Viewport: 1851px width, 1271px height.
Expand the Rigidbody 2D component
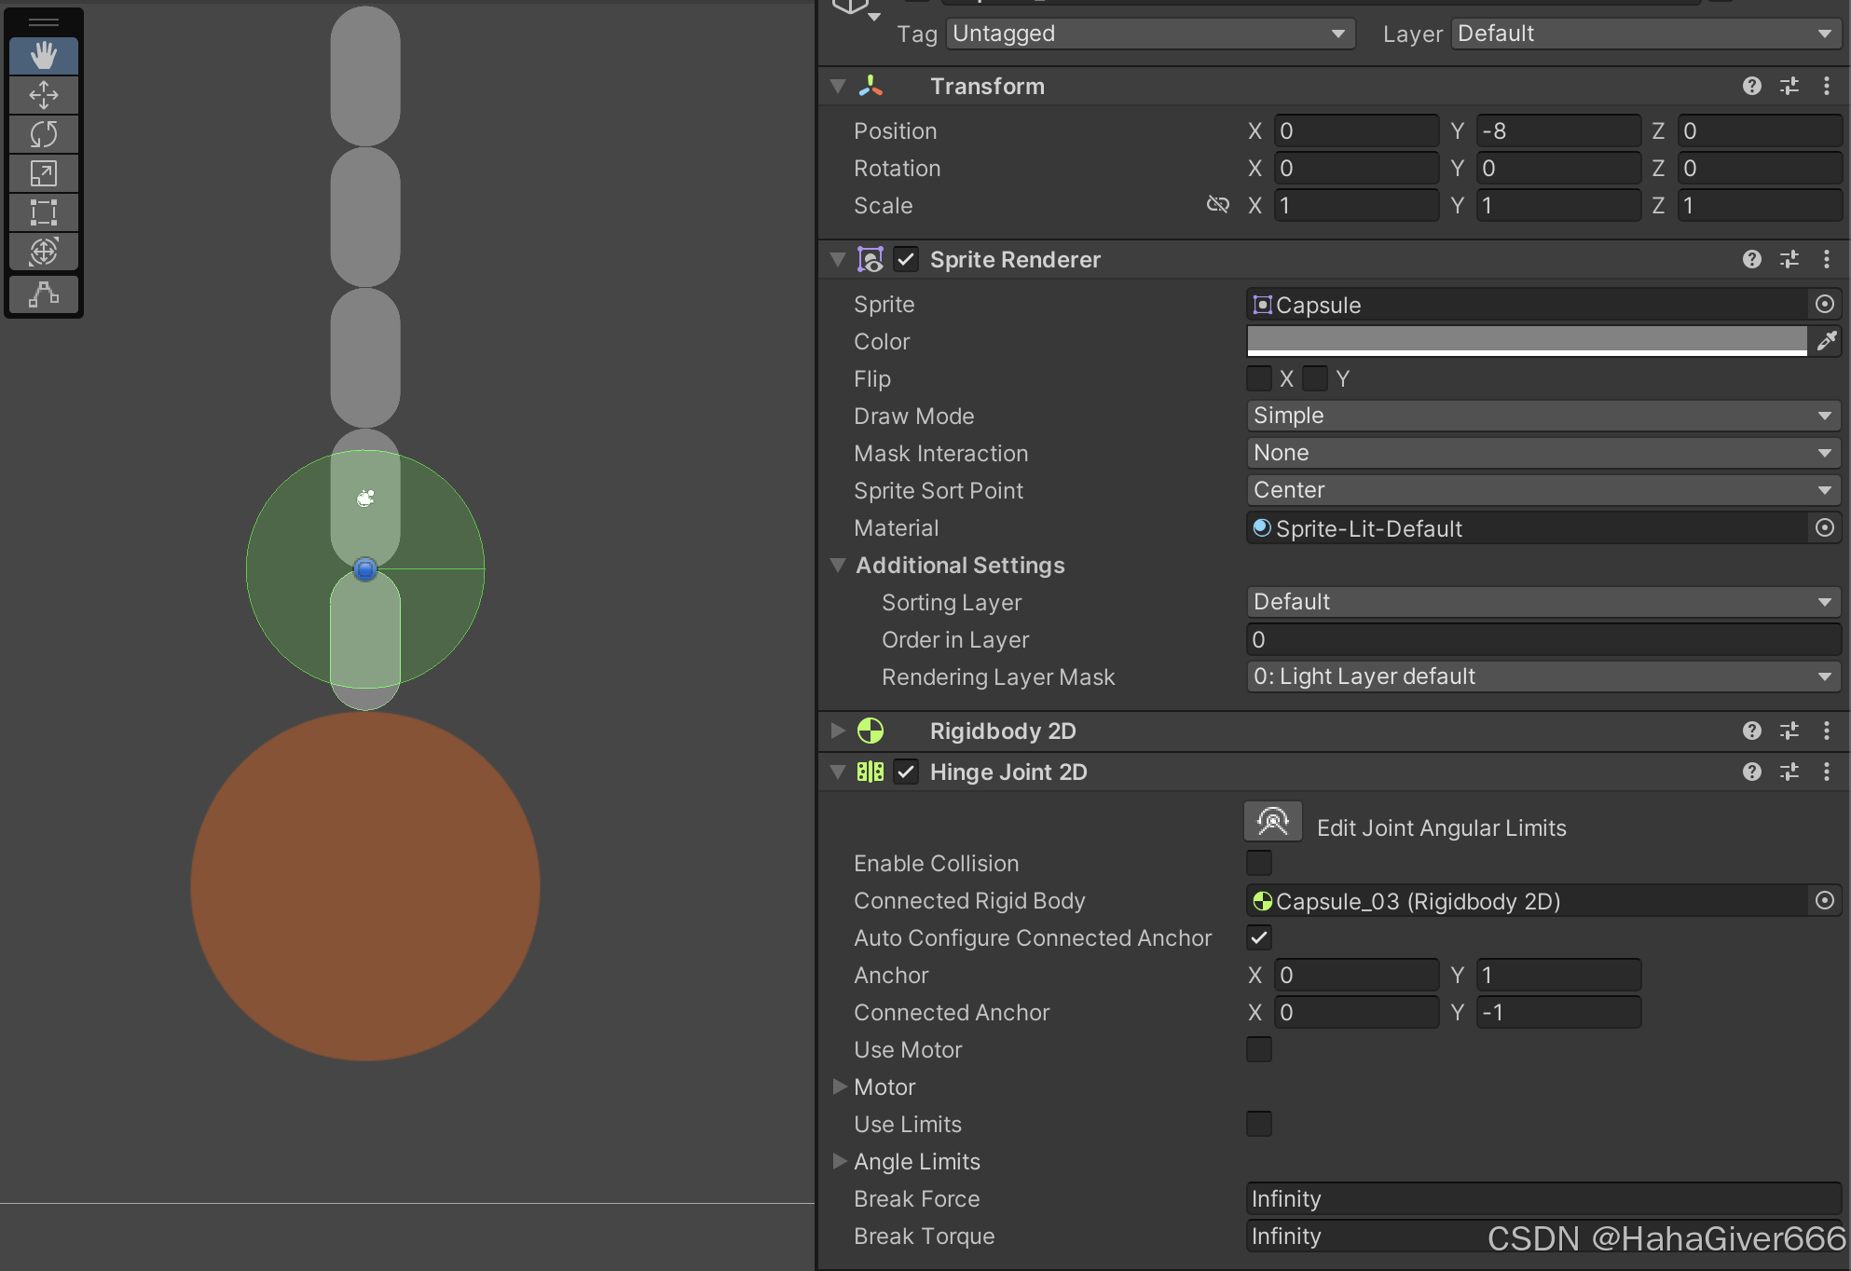tap(838, 731)
